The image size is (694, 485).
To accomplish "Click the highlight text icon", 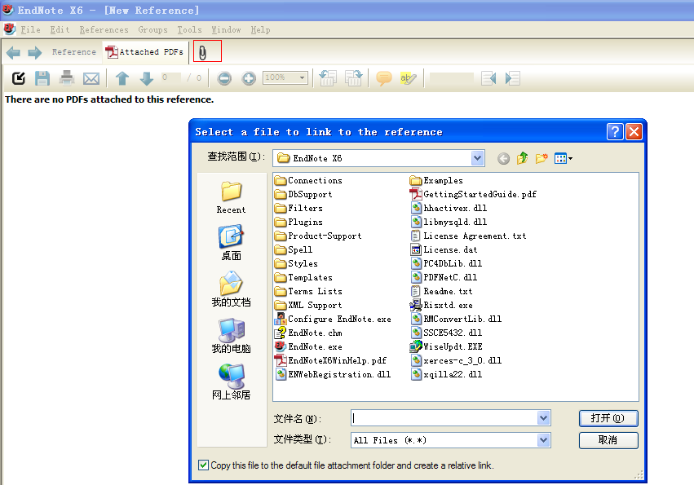I will coord(408,78).
